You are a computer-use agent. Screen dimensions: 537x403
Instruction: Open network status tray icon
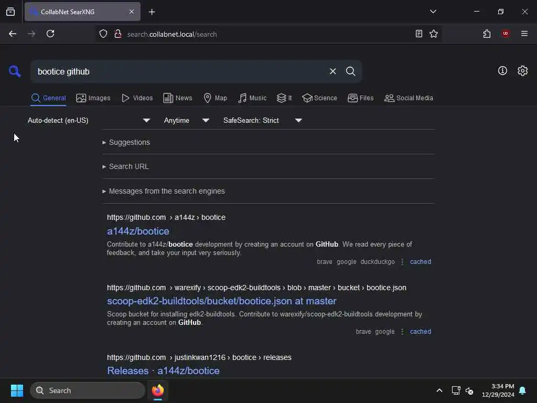tap(456, 390)
